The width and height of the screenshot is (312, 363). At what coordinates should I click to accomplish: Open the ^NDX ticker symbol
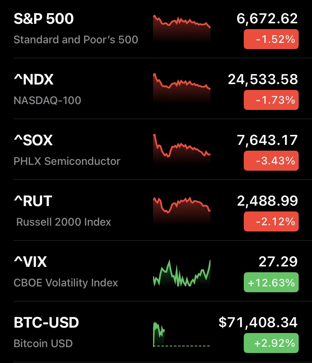pyautogui.click(x=34, y=79)
